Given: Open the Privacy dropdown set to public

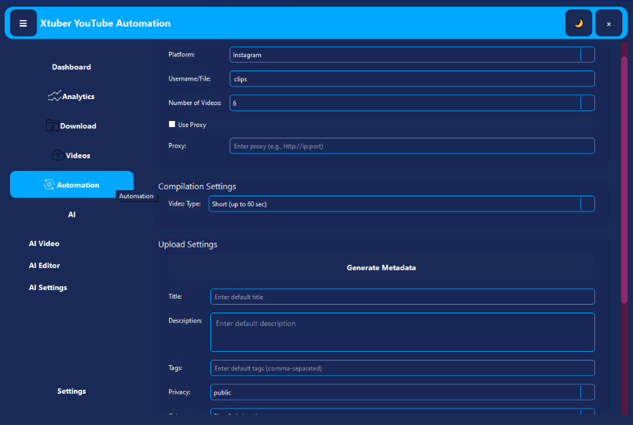Looking at the screenshot, I should click(x=587, y=392).
